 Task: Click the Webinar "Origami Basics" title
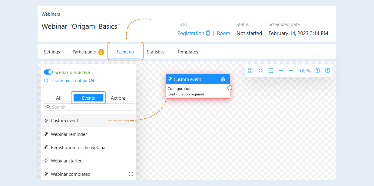(81, 26)
